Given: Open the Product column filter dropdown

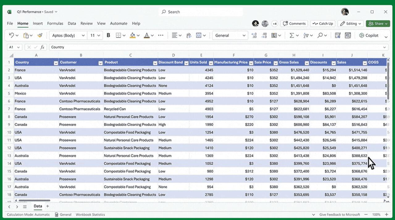Looking at the screenshot, I should pyautogui.click(x=155, y=63).
